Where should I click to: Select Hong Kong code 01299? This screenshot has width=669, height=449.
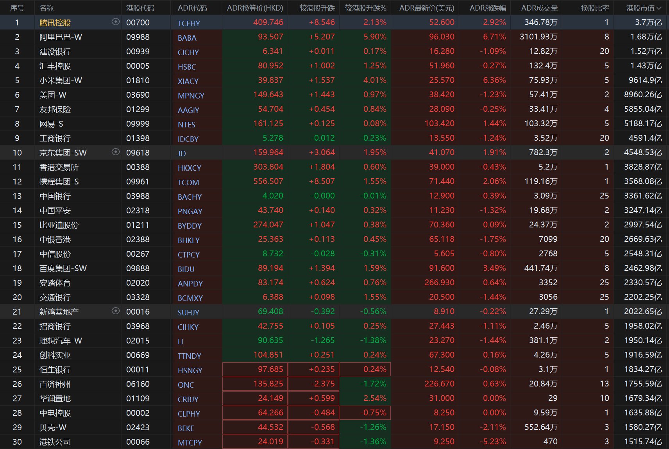tap(138, 109)
